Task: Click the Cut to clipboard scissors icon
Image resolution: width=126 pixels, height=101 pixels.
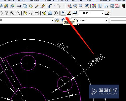Action: point(19,6)
